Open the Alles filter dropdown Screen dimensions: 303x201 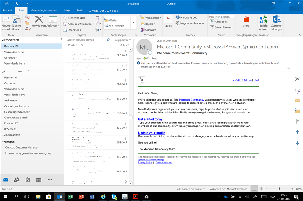tap(125, 45)
